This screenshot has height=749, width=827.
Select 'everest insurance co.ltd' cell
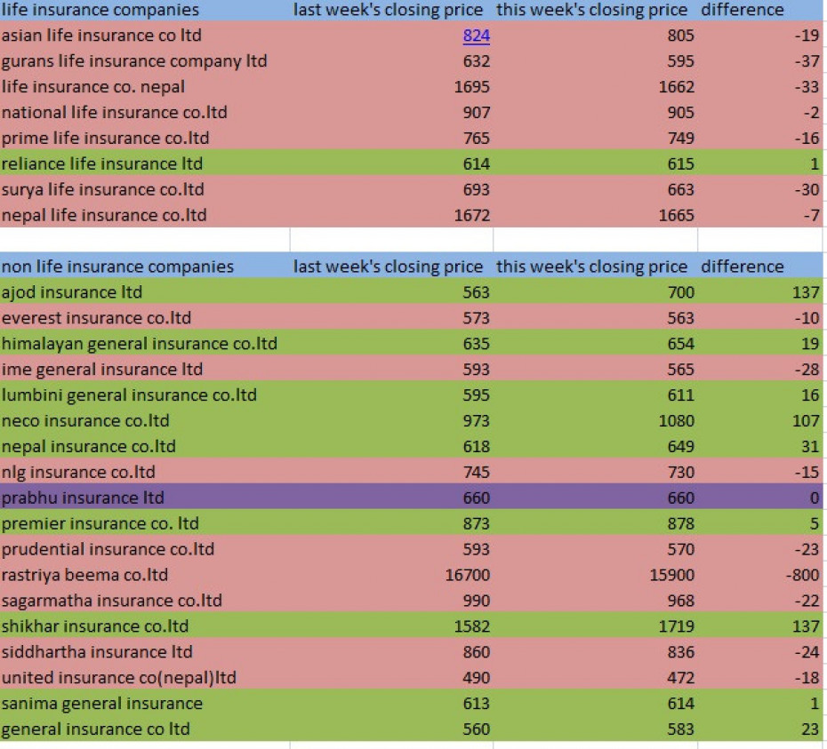coord(145,318)
